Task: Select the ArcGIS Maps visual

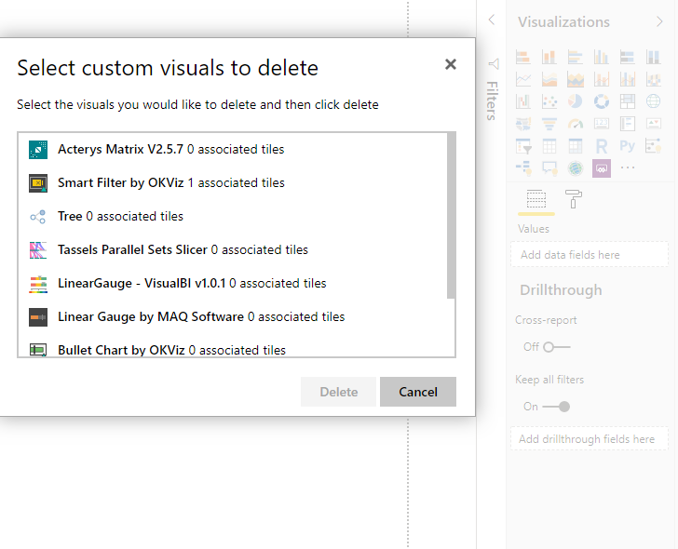Action: pyautogui.click(x=576, y=168)
